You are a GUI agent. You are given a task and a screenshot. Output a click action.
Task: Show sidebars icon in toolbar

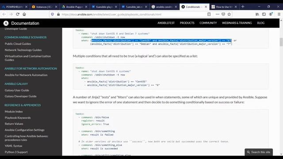[x=264, y=14]
